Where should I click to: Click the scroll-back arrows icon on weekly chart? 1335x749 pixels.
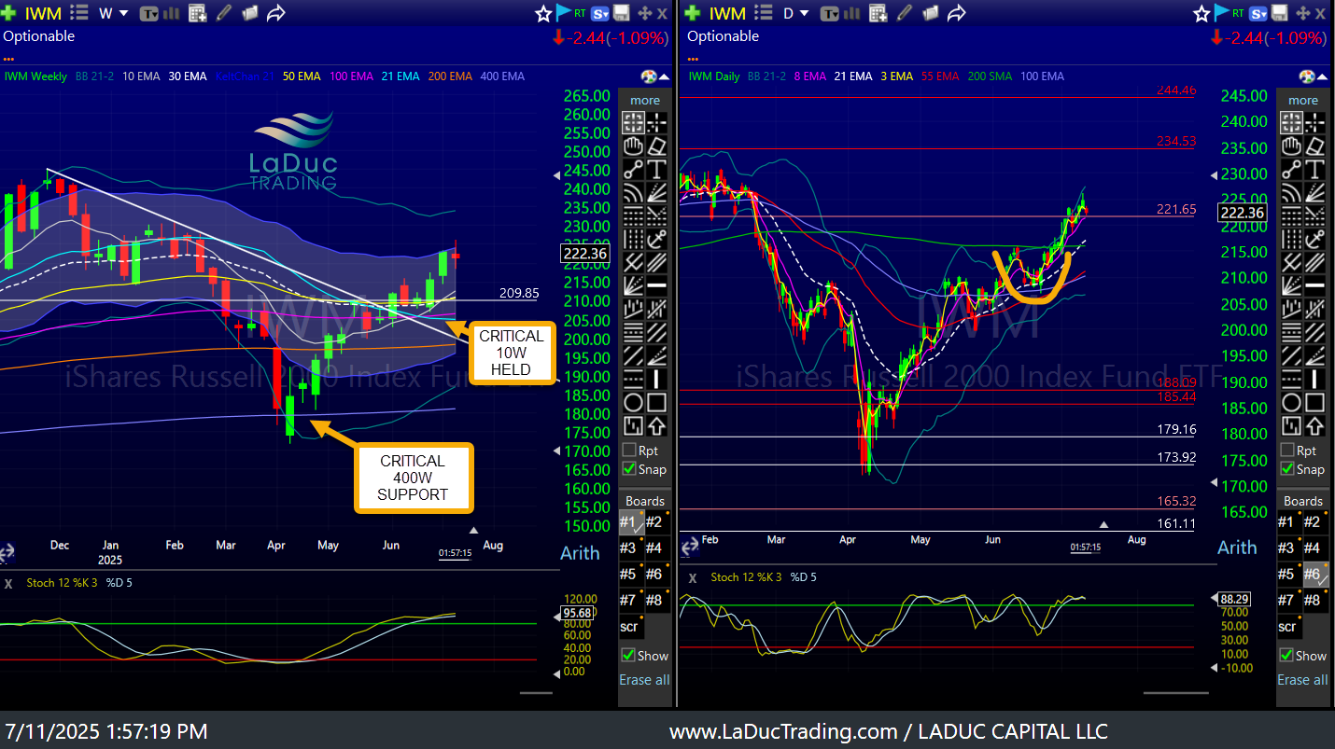point(7,552)
